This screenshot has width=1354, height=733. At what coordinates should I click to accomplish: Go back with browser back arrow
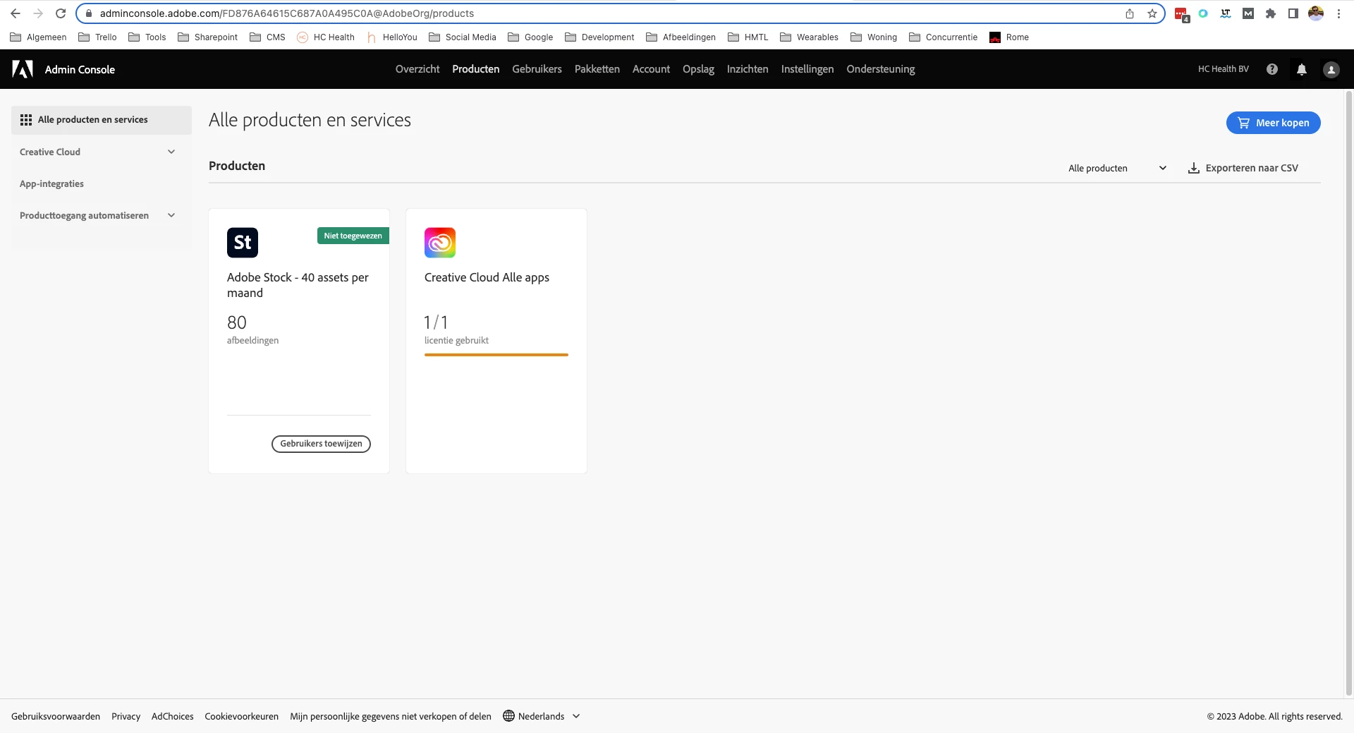tap(16, 13)
